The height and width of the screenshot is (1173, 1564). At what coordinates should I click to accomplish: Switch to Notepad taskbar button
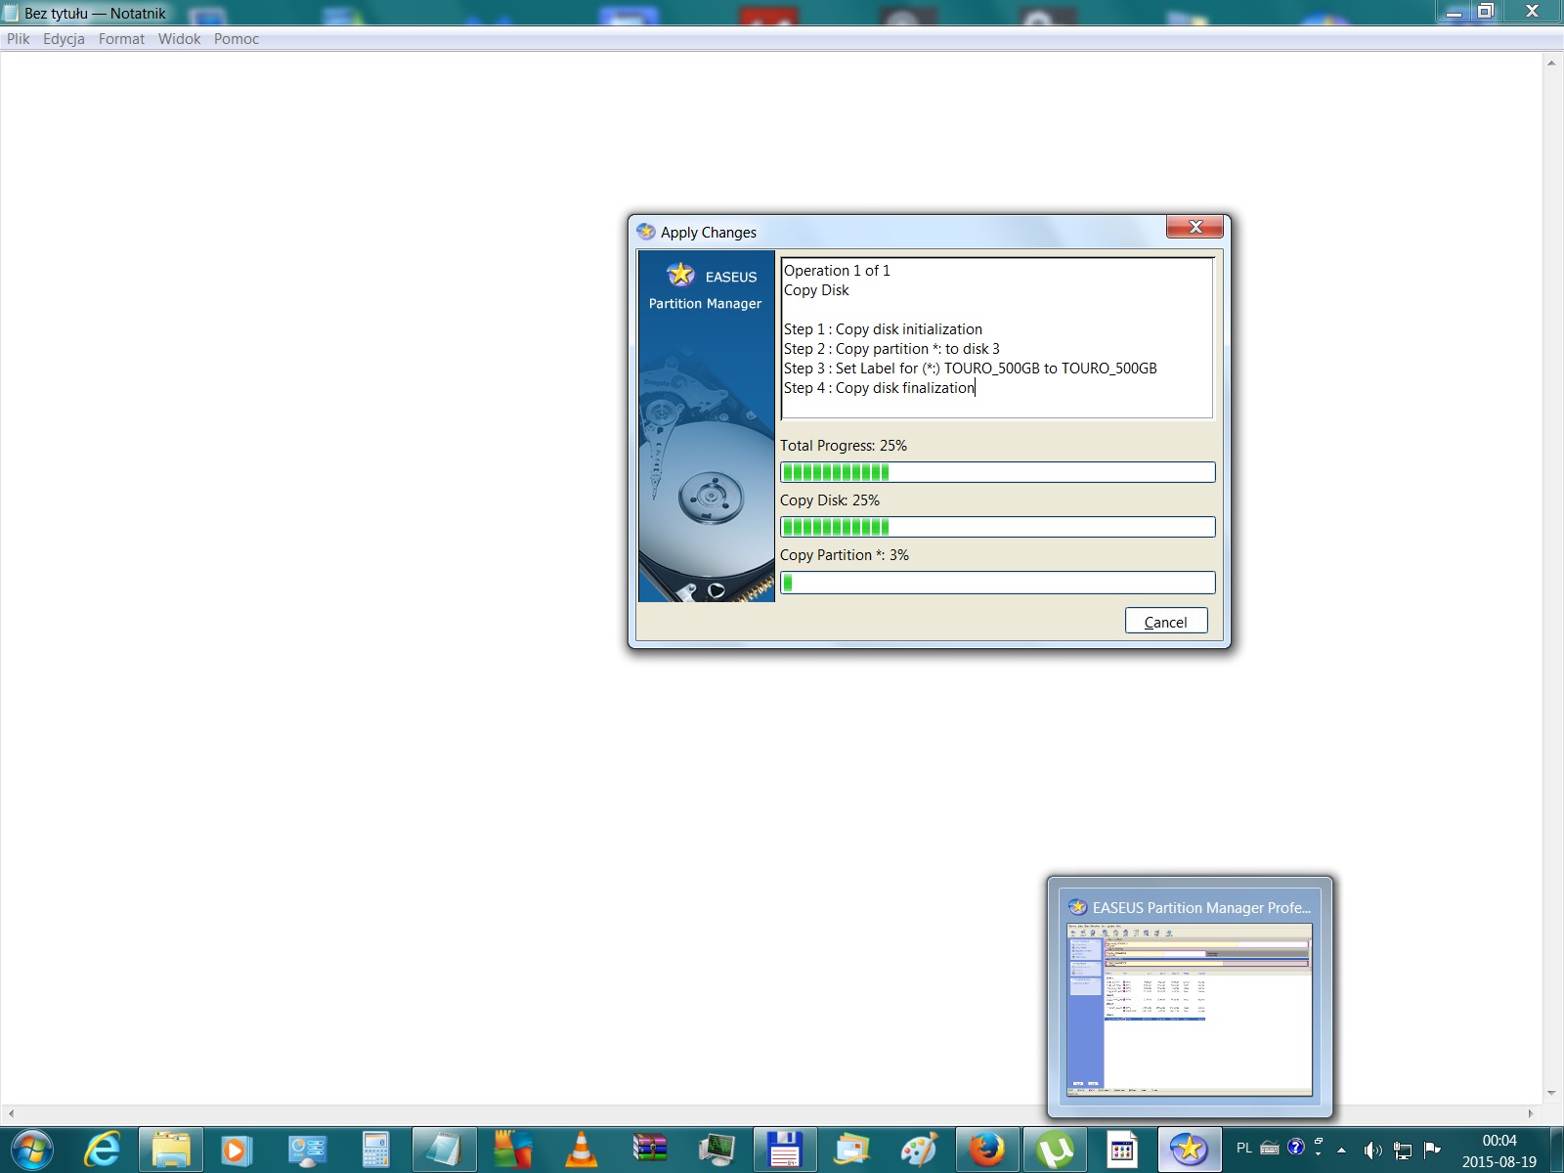(445, 1150)
